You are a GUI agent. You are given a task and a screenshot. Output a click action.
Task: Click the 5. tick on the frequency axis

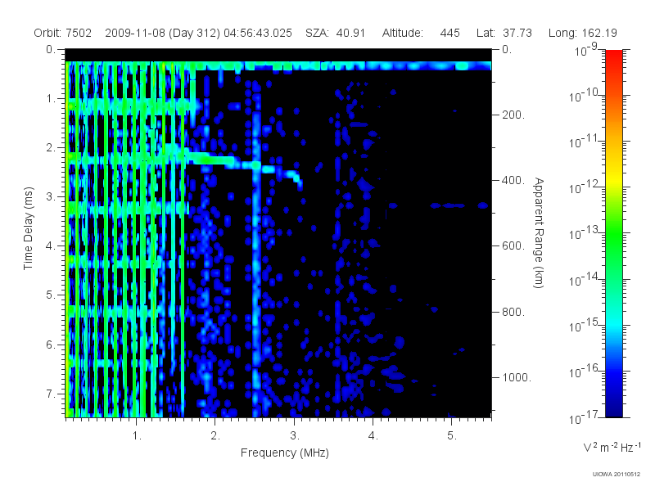tap(452, 436)
